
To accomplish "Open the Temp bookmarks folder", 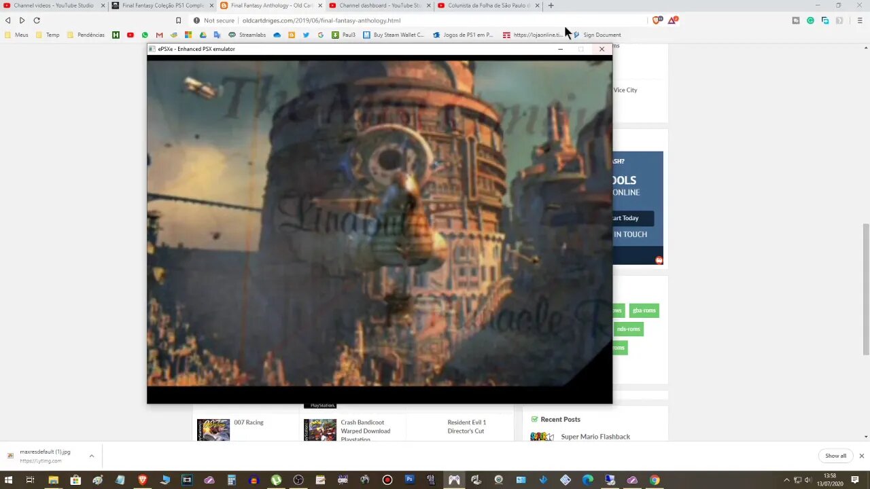I will pyautogui.click(x=48, y=35).
